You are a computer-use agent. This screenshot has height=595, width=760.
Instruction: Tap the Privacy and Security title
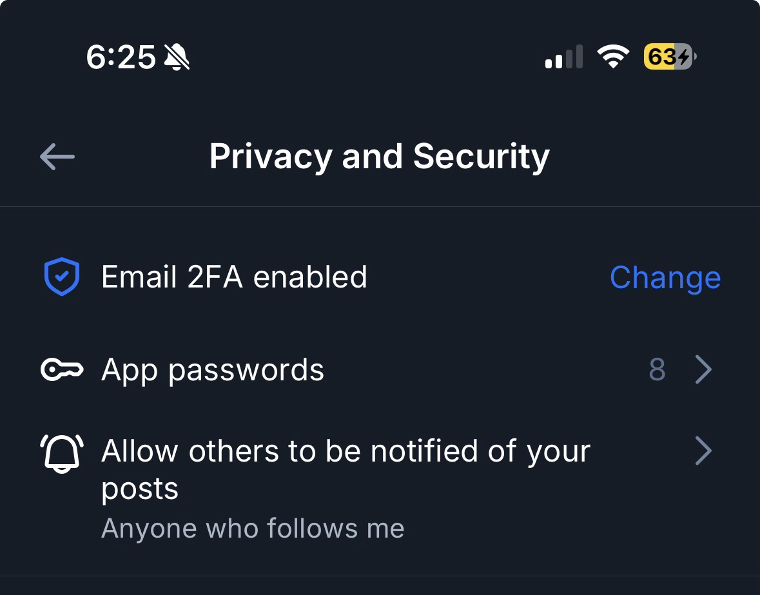tap(380, 157)
